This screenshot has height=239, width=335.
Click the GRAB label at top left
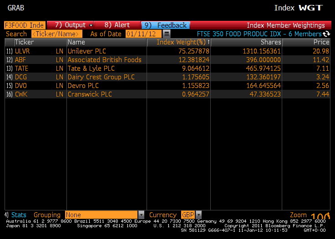[x=16, y=8]
